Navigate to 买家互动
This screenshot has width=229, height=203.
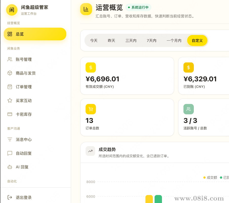[x=35, y=100]
